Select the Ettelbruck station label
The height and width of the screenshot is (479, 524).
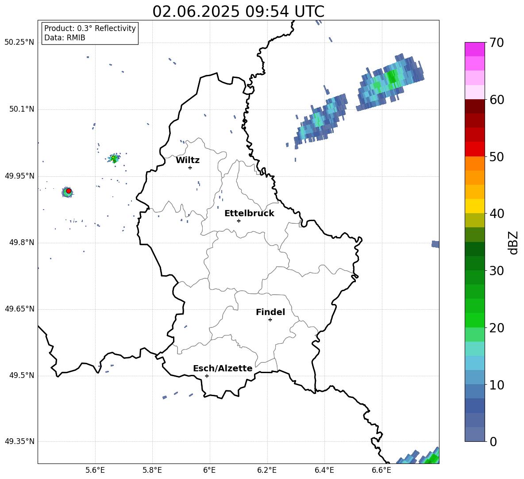click(249, 214)
